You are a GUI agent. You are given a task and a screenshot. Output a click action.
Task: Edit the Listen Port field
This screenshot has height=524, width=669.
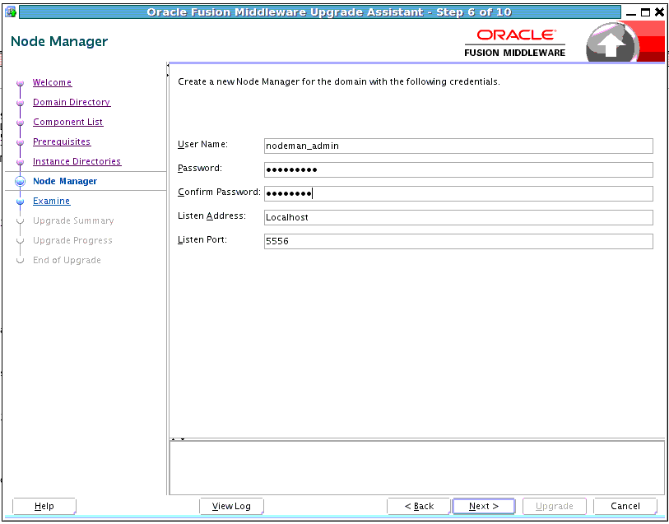tap(458, 241)
